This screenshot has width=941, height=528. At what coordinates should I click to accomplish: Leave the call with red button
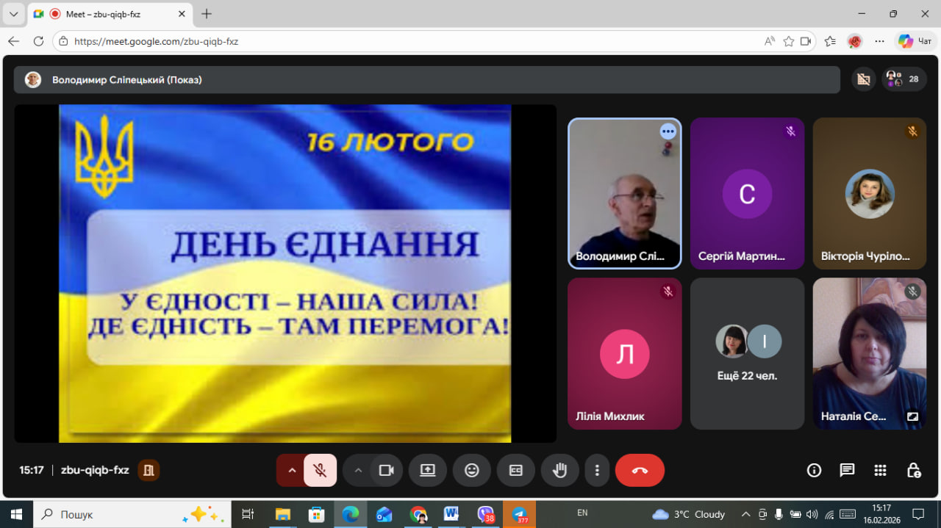coord(640,471)
